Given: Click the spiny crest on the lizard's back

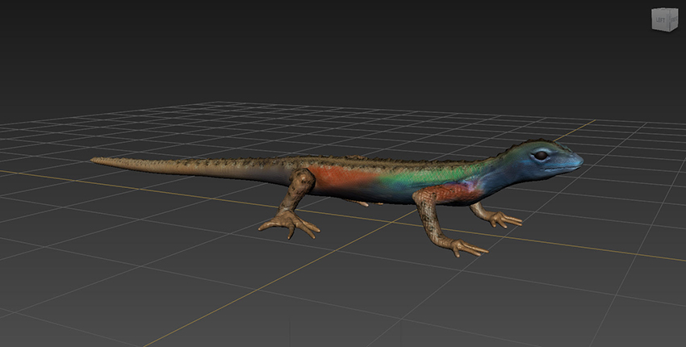Looking at the screenshot, I should (x=339, y=157).
